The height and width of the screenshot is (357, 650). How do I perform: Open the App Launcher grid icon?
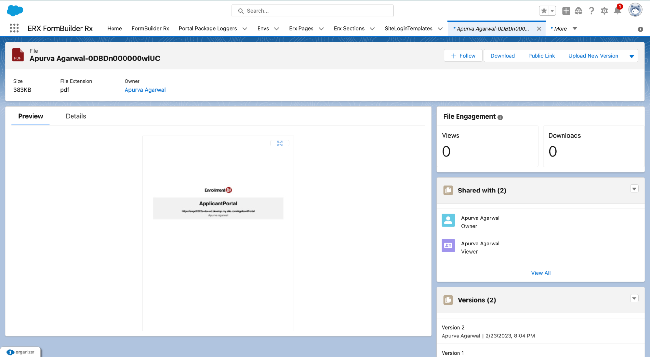pos(14,28)
